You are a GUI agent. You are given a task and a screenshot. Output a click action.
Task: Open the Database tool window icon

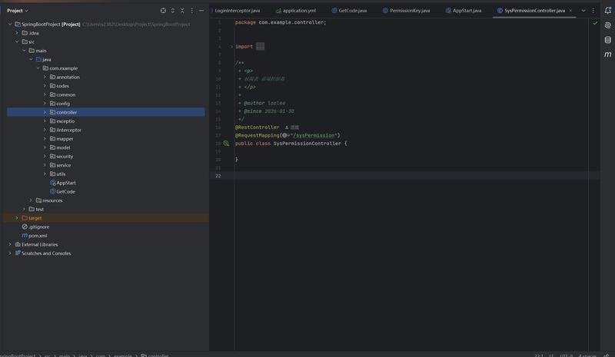pyautogui.click(x=607, y=40)
